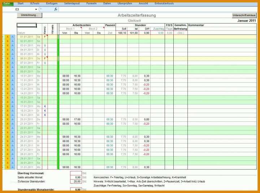Select the active cell above Datum
Image resolution: width=260 pixels, height=193 pixels.
(x=27, y=25)
